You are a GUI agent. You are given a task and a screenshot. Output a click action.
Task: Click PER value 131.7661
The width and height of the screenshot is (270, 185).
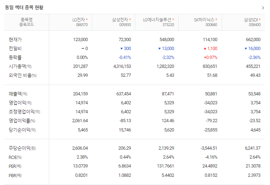[165, 166]
